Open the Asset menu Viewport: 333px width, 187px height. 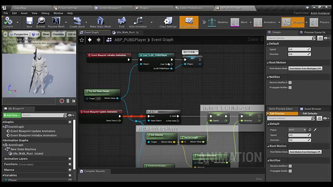coord(24,13)
